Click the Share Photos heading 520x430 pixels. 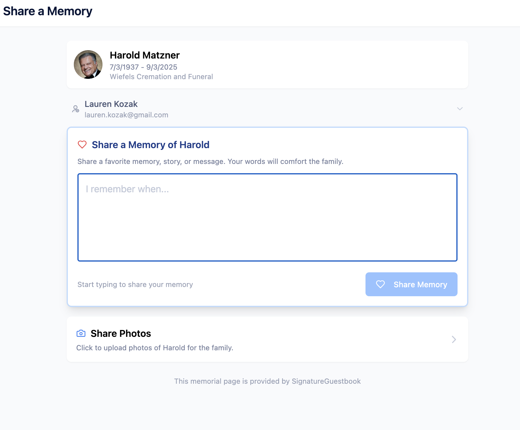pos(121,334)
